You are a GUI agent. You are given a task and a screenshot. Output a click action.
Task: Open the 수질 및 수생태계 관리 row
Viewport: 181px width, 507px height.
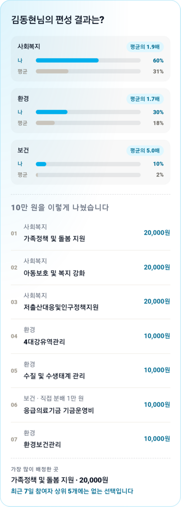point(90,370)
